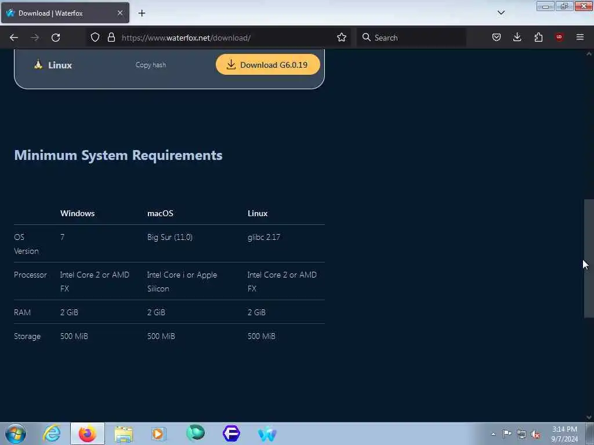View site security padlock details

pos(111,37)
